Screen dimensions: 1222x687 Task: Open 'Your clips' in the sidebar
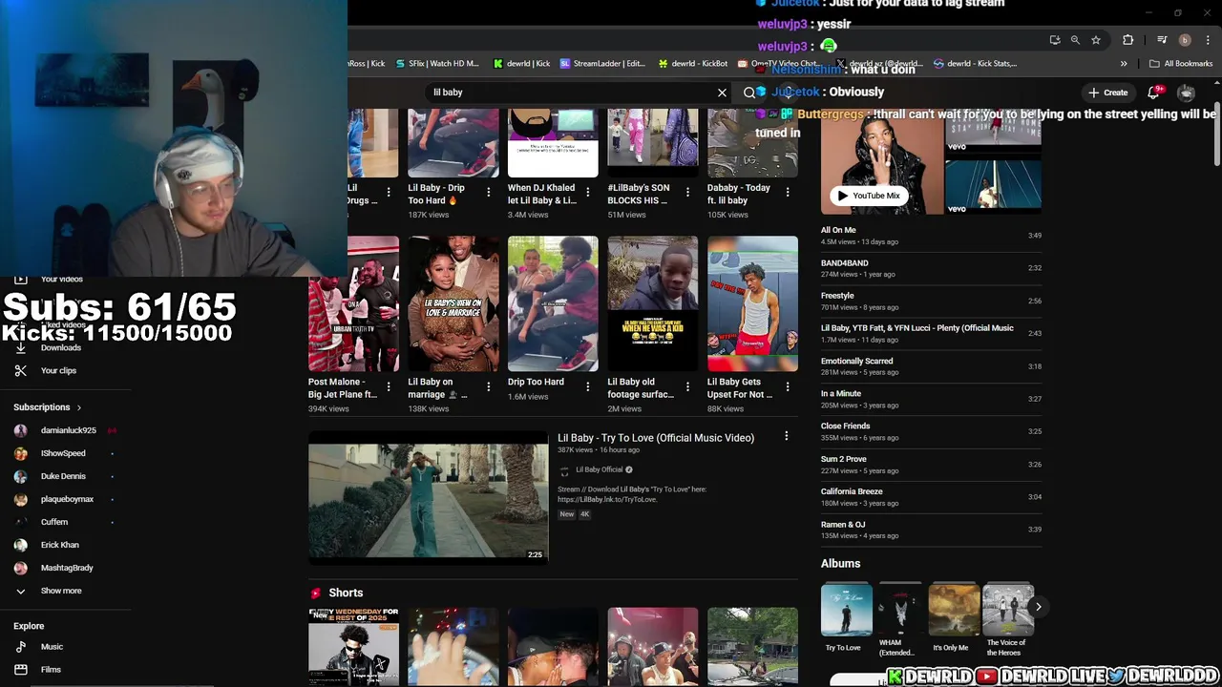pyautogui.click(x=57, y=370)
